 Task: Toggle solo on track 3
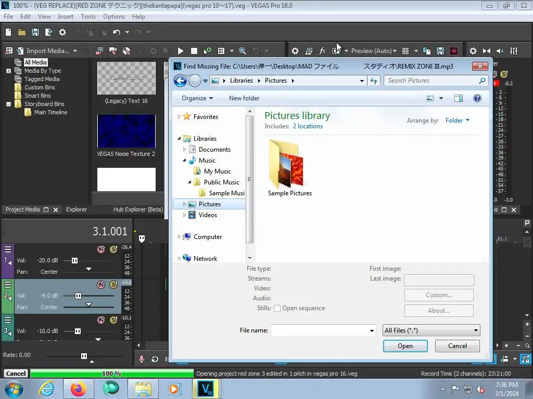coord(113,320)
